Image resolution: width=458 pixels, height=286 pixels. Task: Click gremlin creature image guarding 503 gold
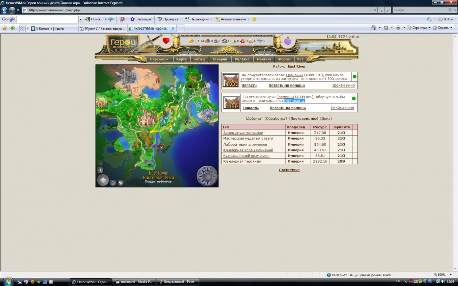tap(231, 80)
